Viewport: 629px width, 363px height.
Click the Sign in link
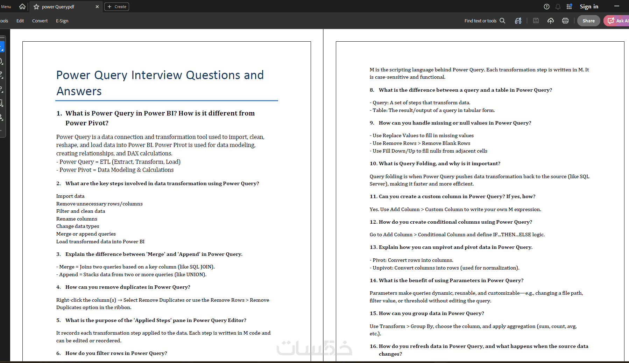589,7
